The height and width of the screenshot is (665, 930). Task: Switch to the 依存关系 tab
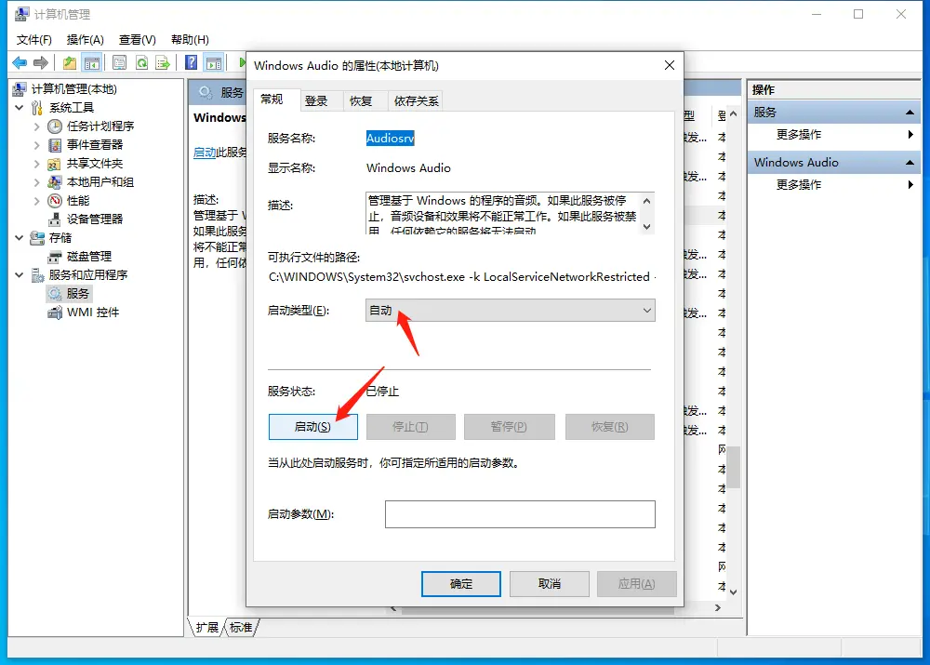[x=417, y=100]
